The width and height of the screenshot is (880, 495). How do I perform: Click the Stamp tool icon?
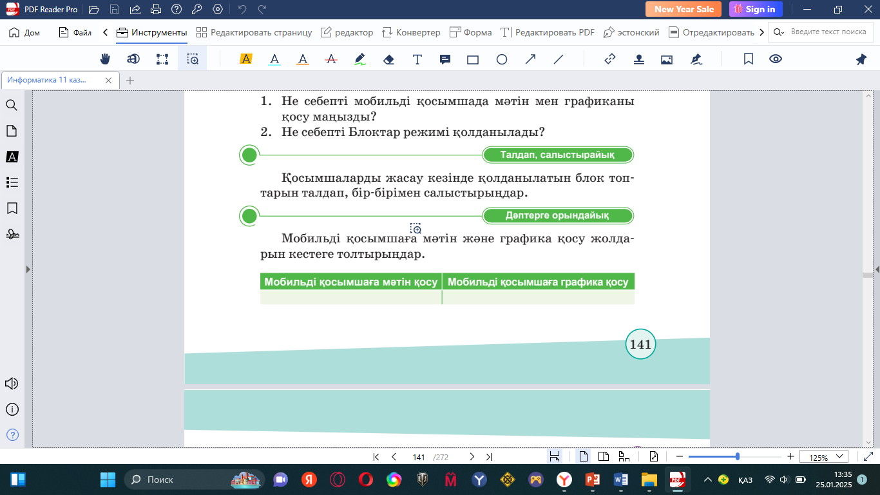(638, 59)
